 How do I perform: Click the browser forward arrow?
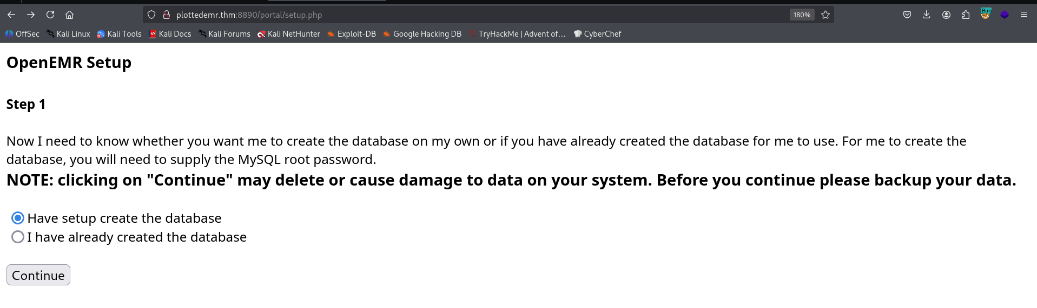(31, 15)
